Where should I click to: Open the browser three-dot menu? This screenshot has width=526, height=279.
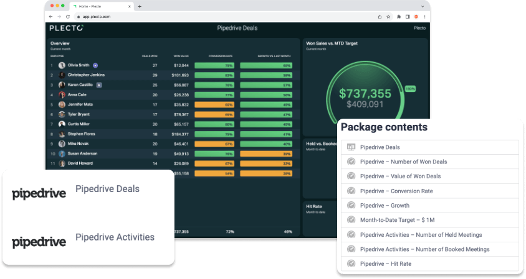[424, 17]
